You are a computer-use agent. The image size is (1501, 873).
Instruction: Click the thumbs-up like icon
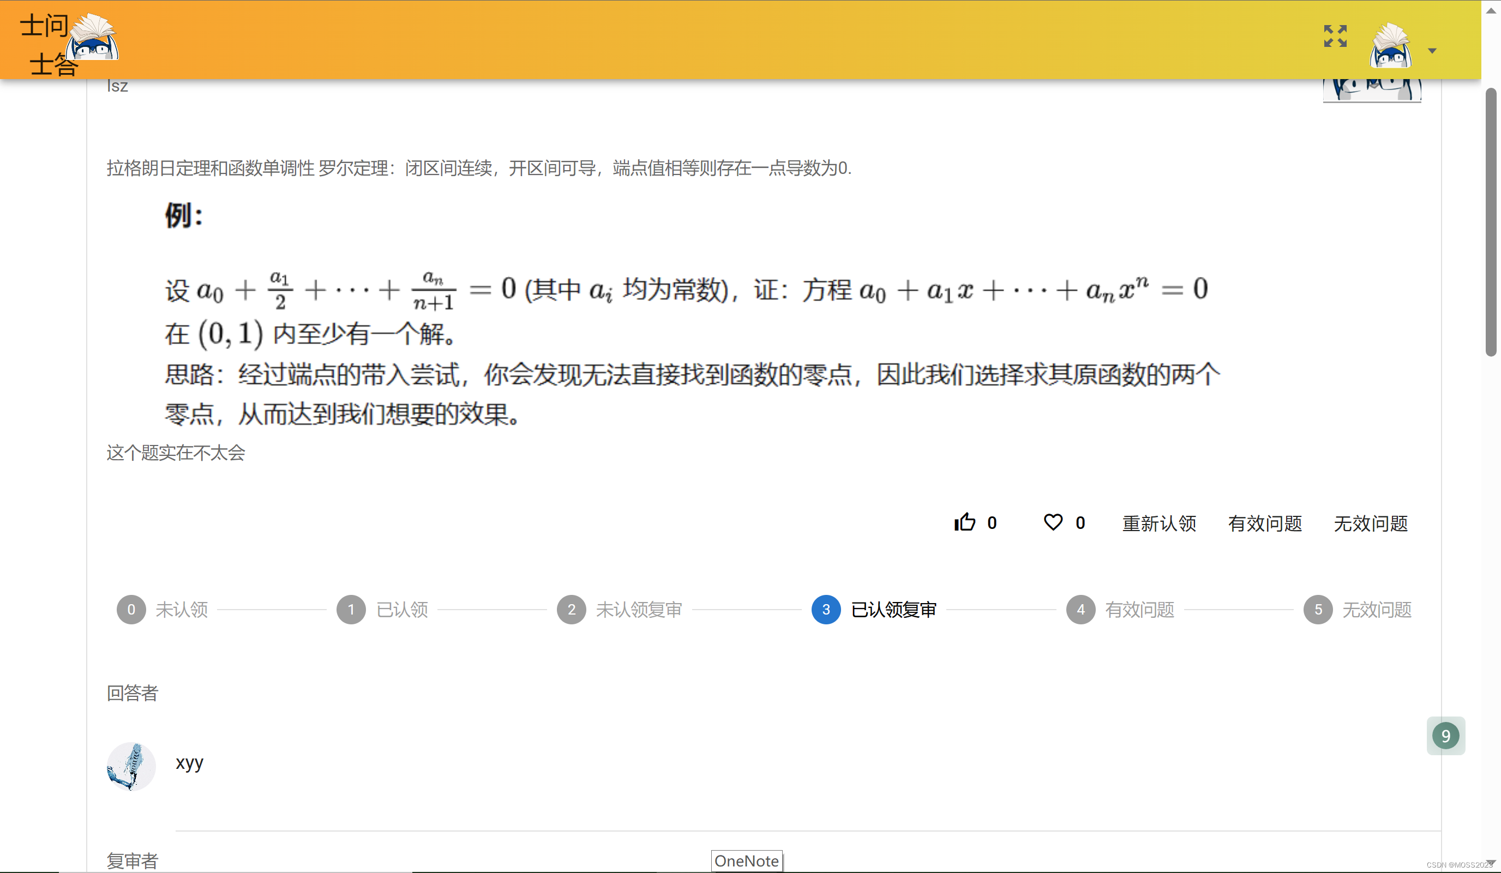964,522
